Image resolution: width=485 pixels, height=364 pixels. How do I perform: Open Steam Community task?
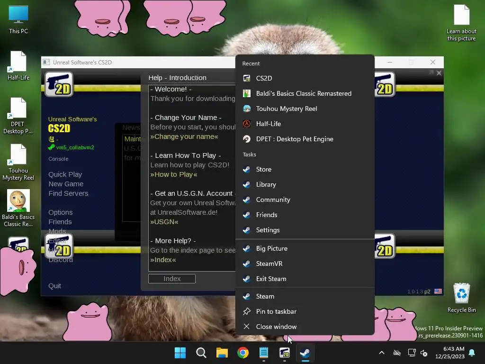(x=305, y=200)
